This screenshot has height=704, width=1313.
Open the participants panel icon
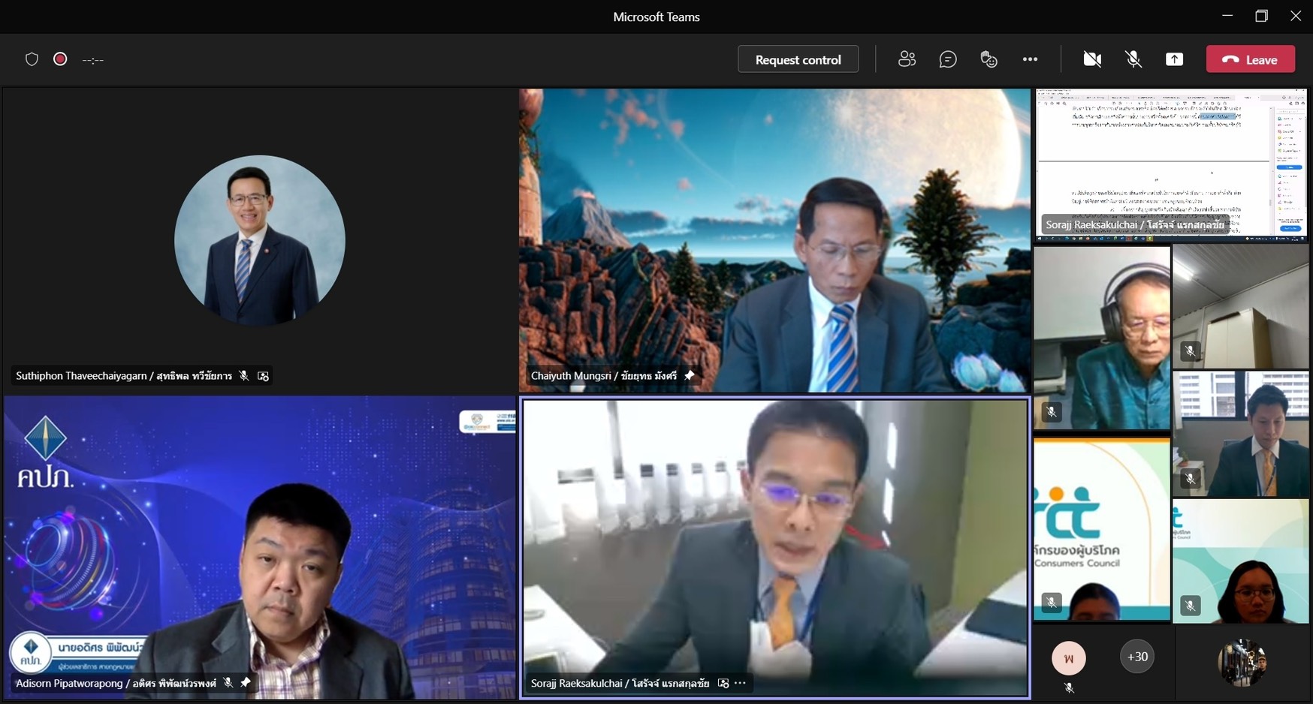907,59
